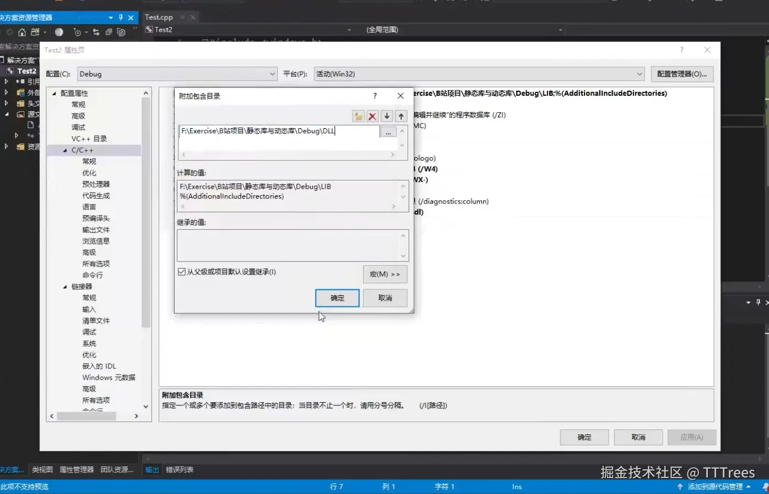Viewport: 769px width, 494px height.
Task: Click the globe filter icon in Solution Explorer
Action: click(59, 32)
